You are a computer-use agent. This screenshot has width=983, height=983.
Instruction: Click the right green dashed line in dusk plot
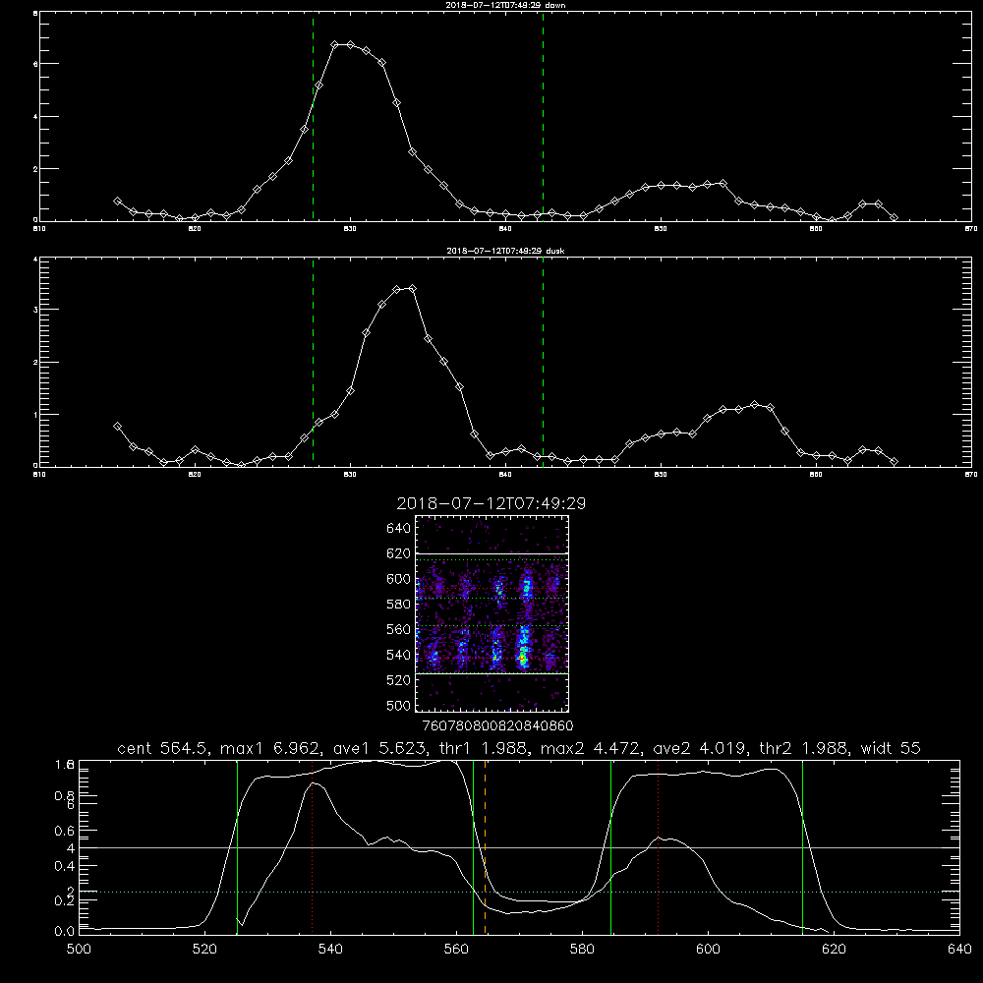pyautogui.click(x=543, y=363)
